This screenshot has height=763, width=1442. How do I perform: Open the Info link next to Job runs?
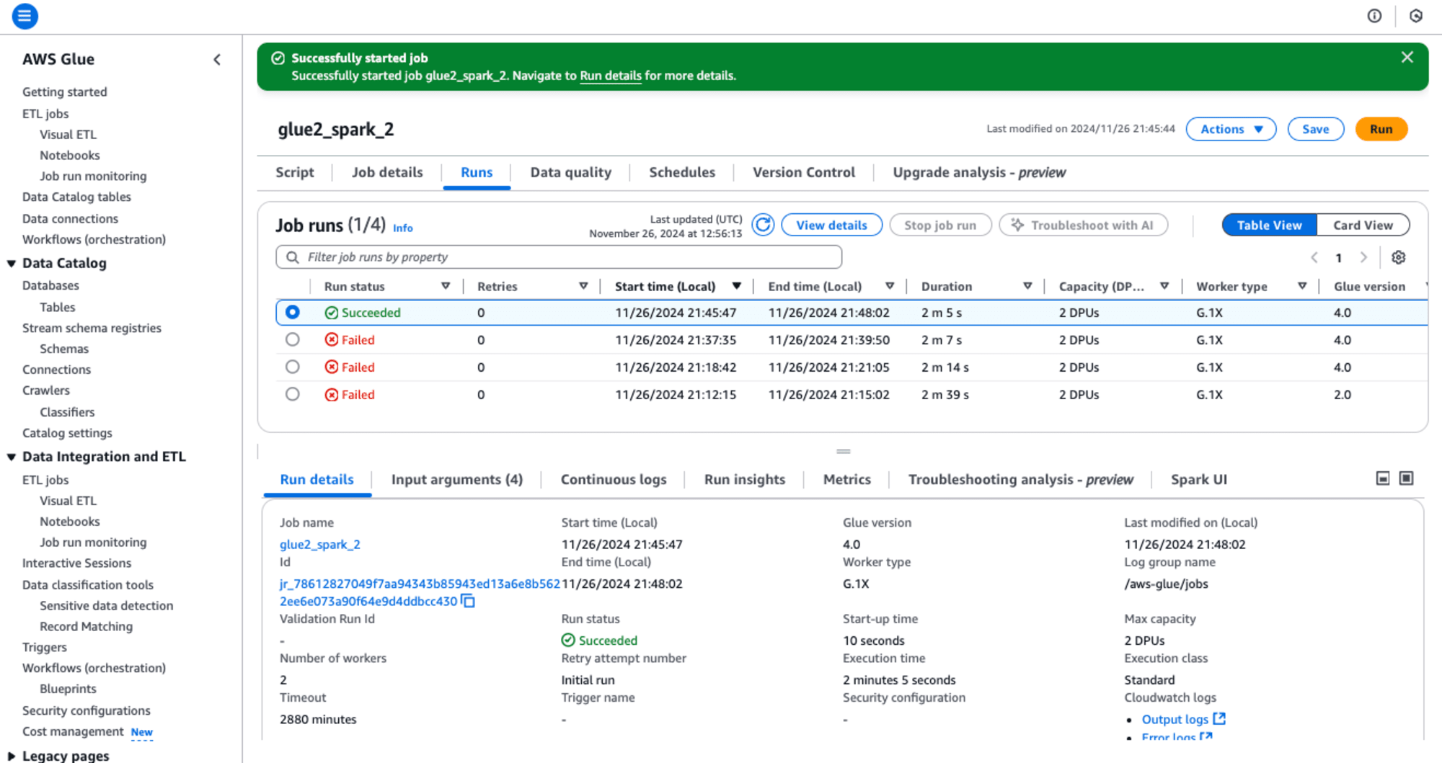point(402,228)
